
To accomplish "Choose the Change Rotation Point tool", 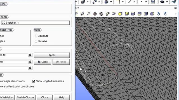I will [108, 14].
